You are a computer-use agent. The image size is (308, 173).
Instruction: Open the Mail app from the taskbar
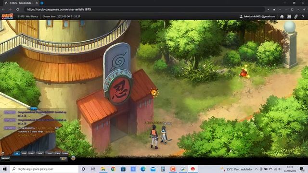153,169
